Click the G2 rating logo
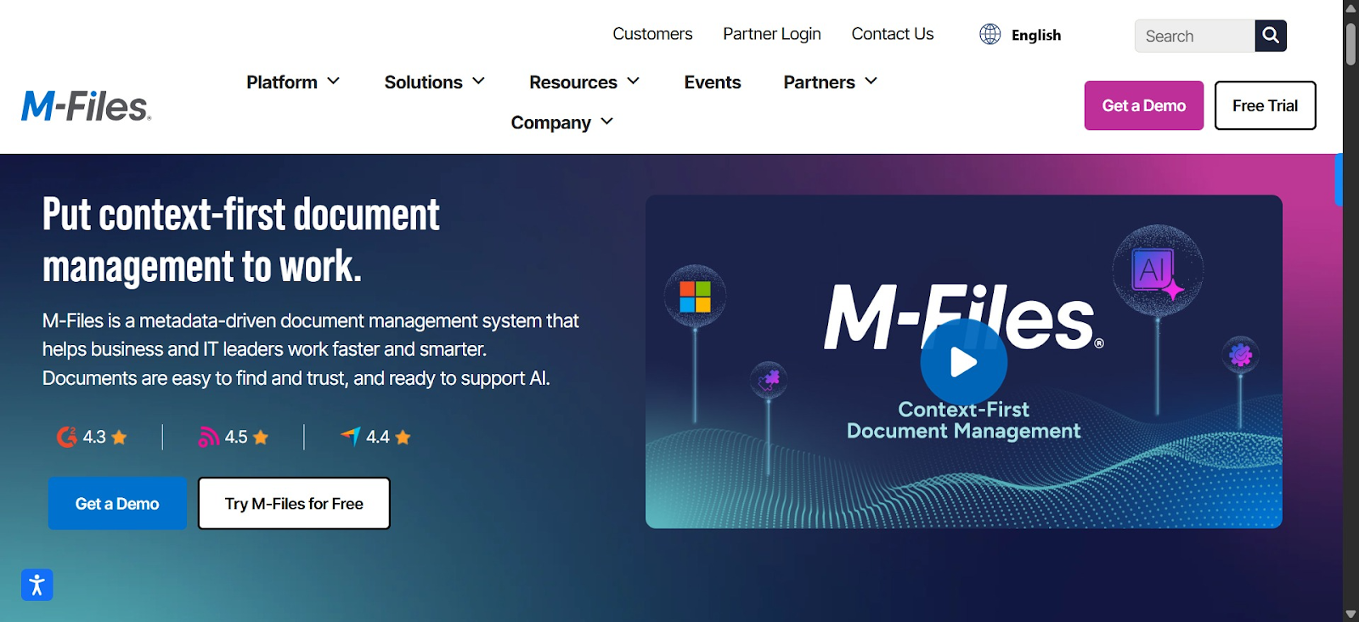Screen dimensions: 1359x622 (66, 437)
